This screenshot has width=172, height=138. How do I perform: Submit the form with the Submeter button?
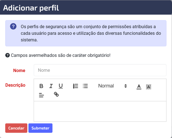(40, 128)
